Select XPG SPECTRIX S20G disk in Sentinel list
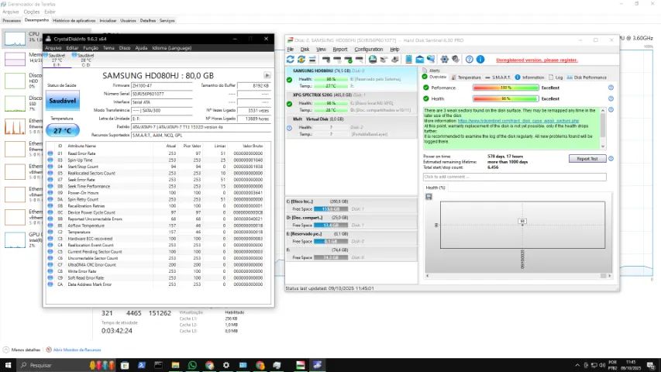Viewport: 661px width, 372px height. pyautogui.click(x=352, y=102)
